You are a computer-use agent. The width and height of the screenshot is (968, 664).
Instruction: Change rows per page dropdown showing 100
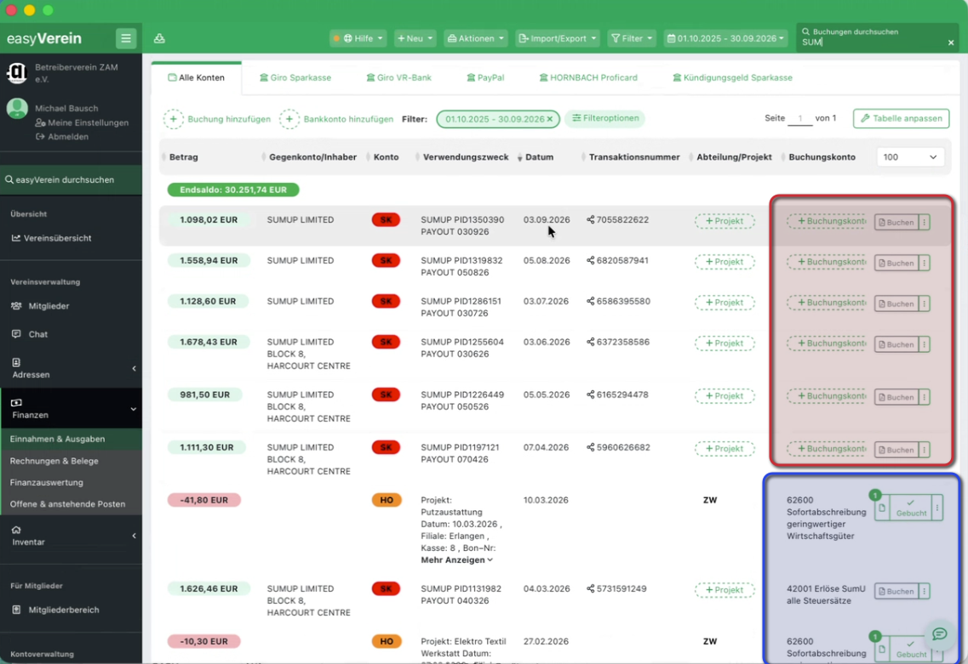tap(909, 157)
